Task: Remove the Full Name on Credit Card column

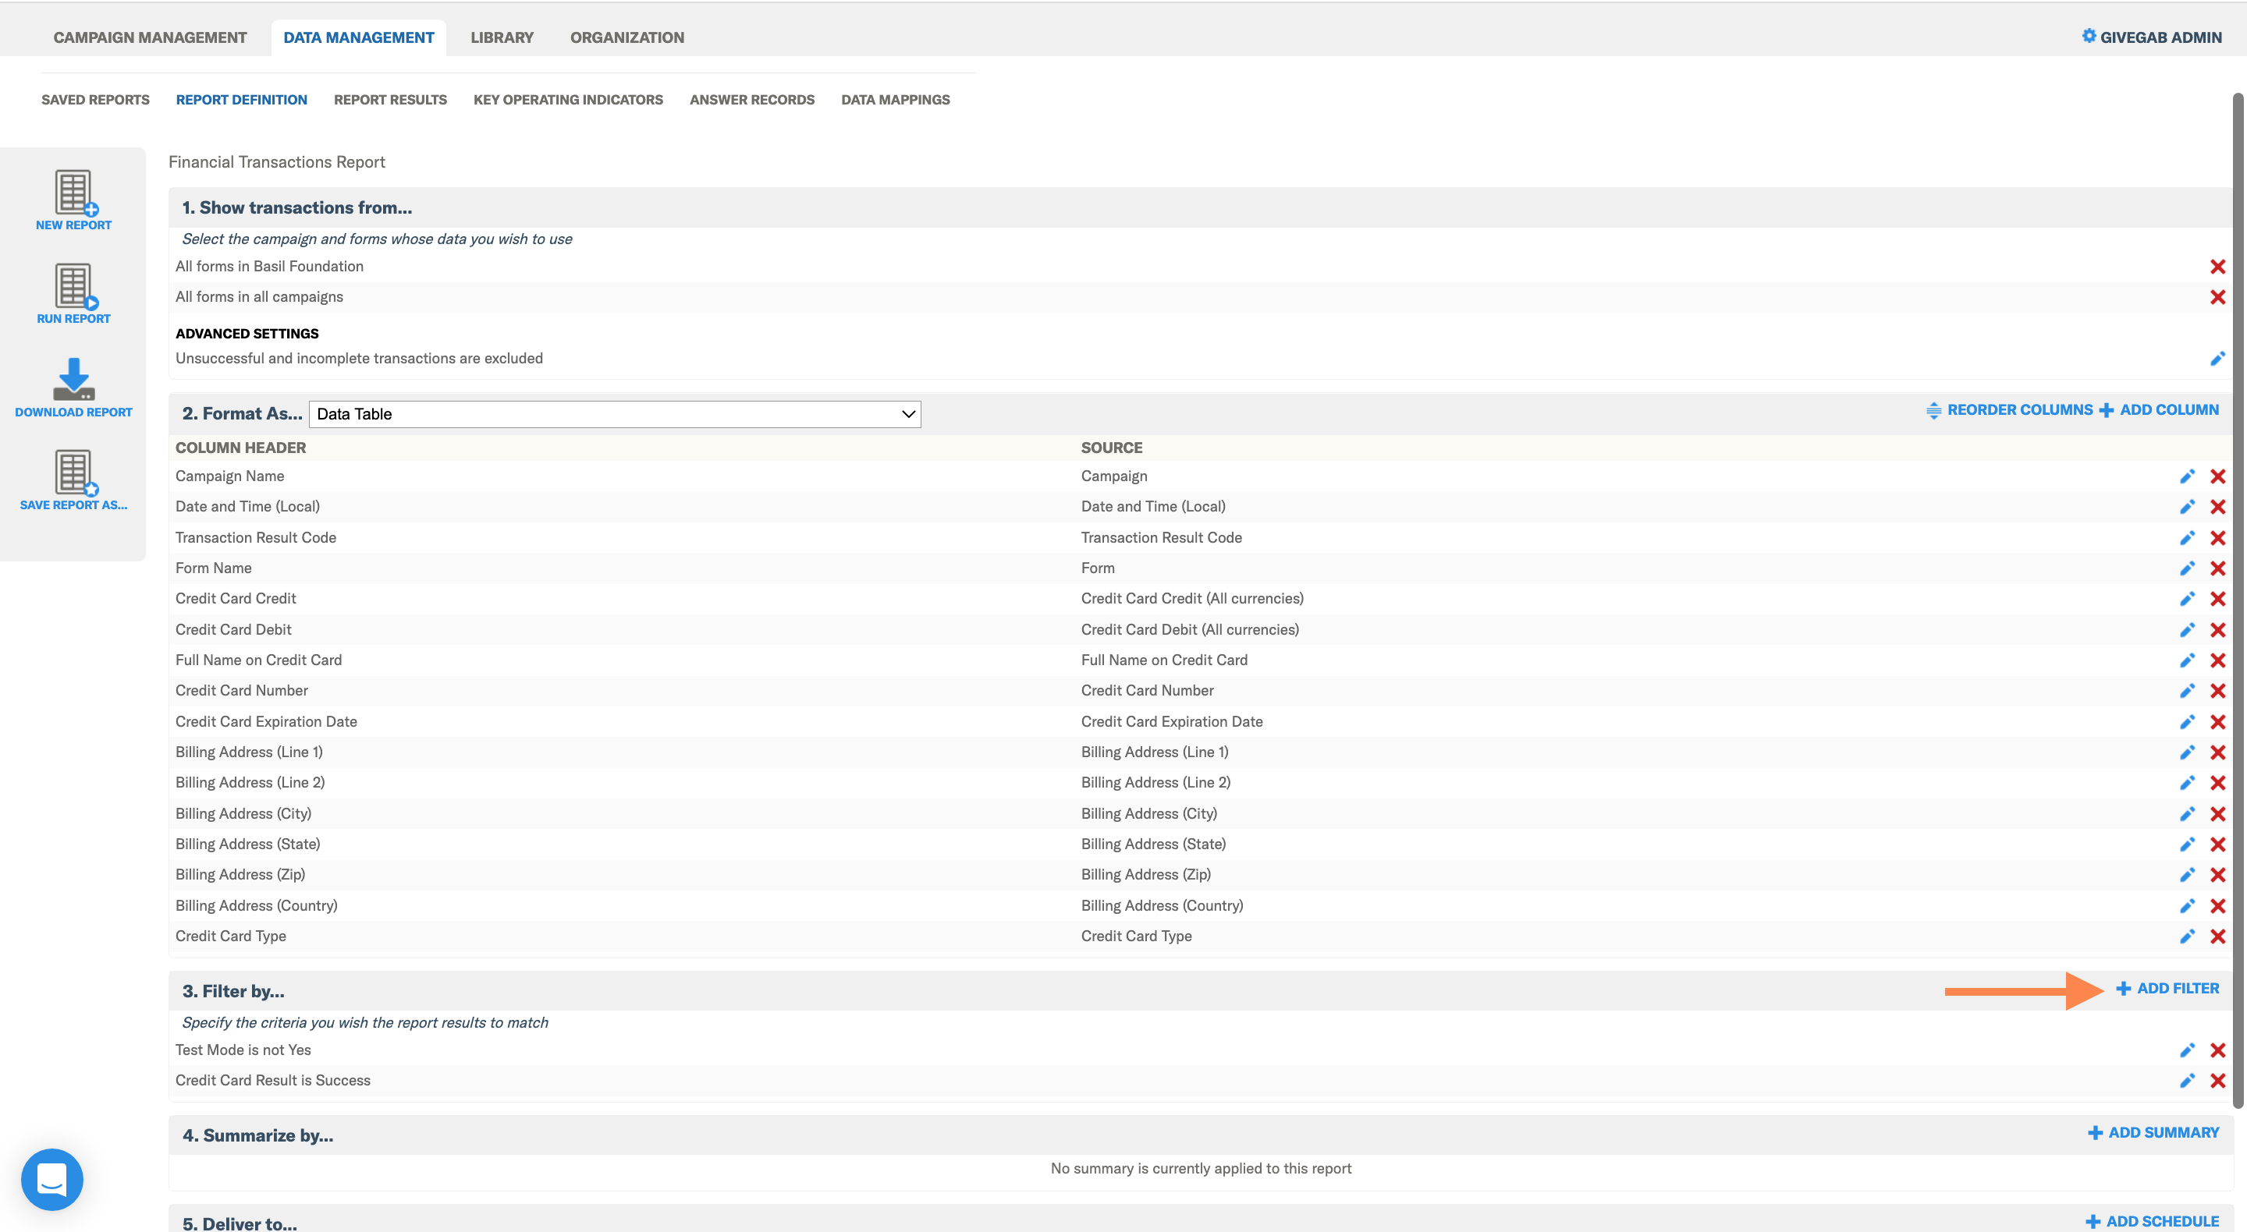Action: 2217,660
